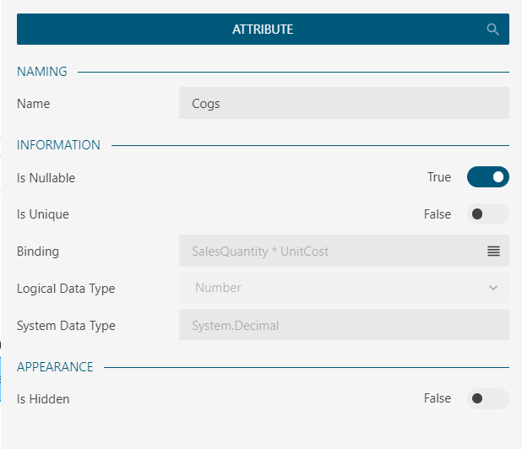Click the Logical Data Type label
The height and width of the screenshot is (449, 522).
[66, 289]
